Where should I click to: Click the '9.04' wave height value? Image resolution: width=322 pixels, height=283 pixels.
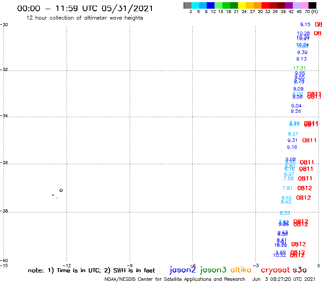tap(296, 106)
